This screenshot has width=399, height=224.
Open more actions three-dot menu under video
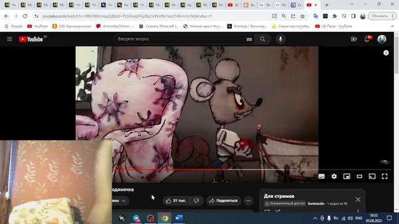248,200
